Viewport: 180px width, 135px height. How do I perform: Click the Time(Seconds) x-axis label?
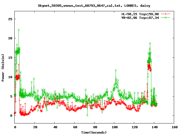94,132
